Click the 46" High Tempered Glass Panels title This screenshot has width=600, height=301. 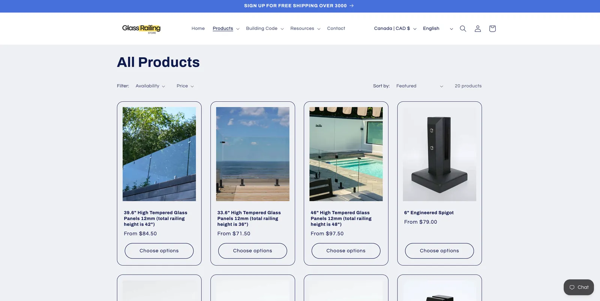click(x=341, y=218)
